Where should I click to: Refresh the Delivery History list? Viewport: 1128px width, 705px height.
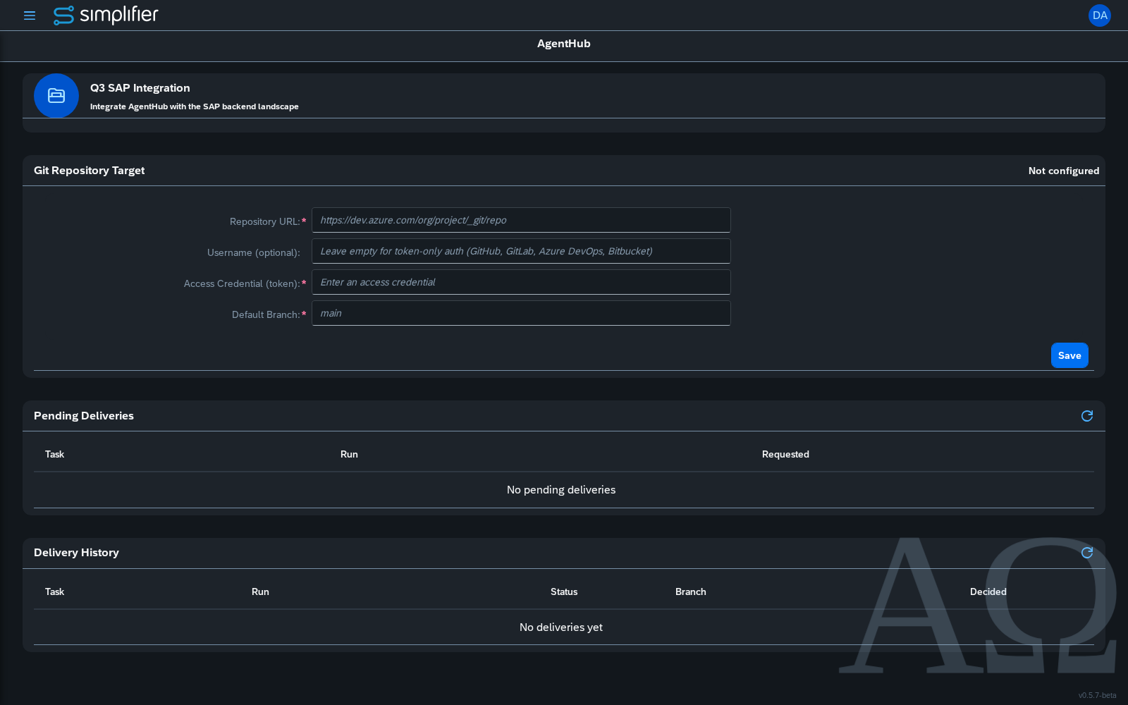click(x=1087, y=553)
